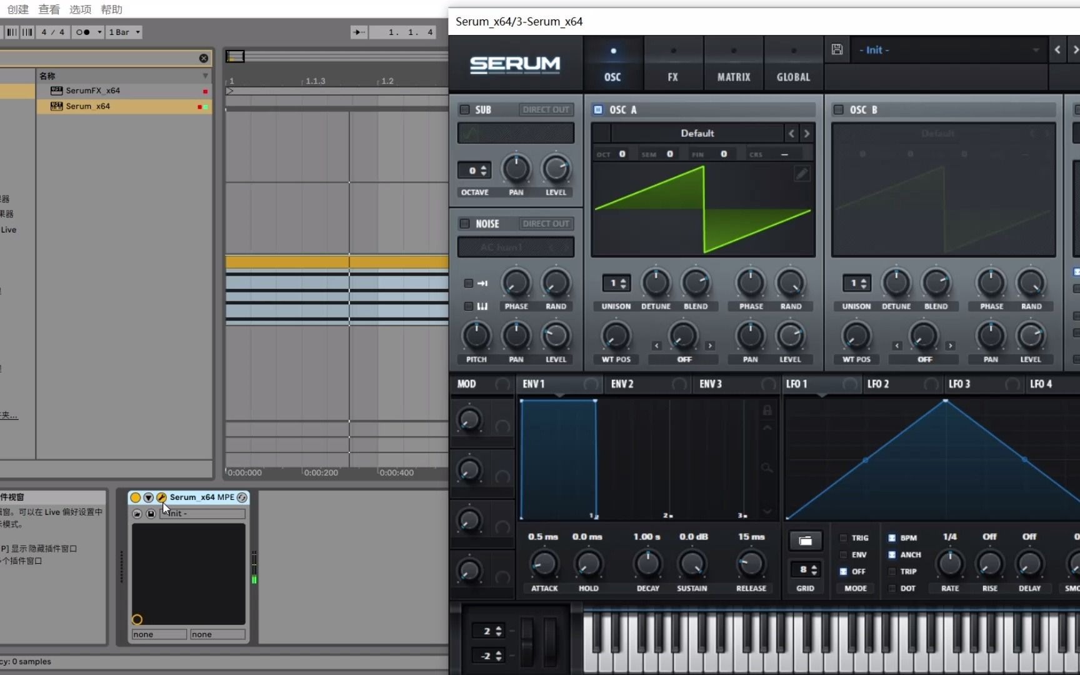
Task: Click the ENV 1 lock icon
Action: point(767,410)
